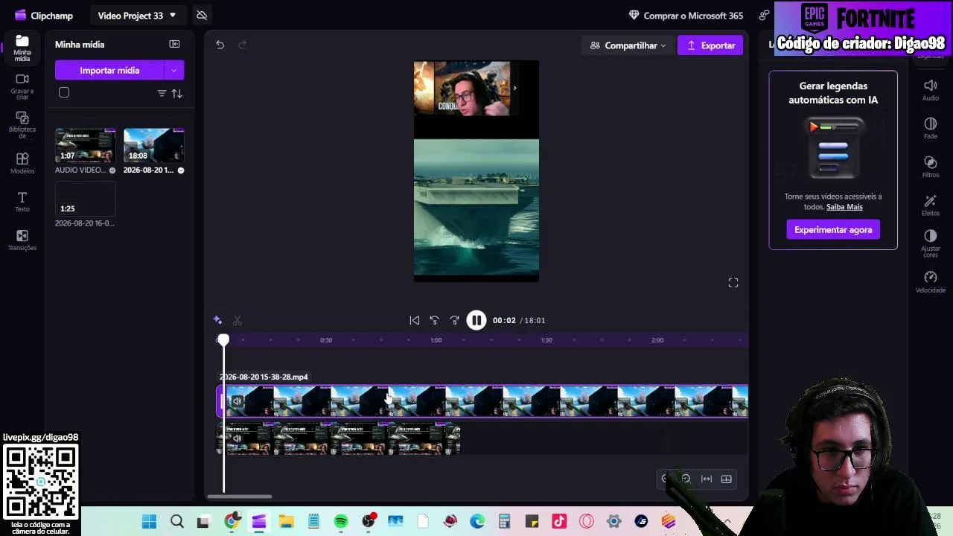The image size is (953, 536).
Task: Click the cloud sync off icon
Action: [x=202, y=15]
